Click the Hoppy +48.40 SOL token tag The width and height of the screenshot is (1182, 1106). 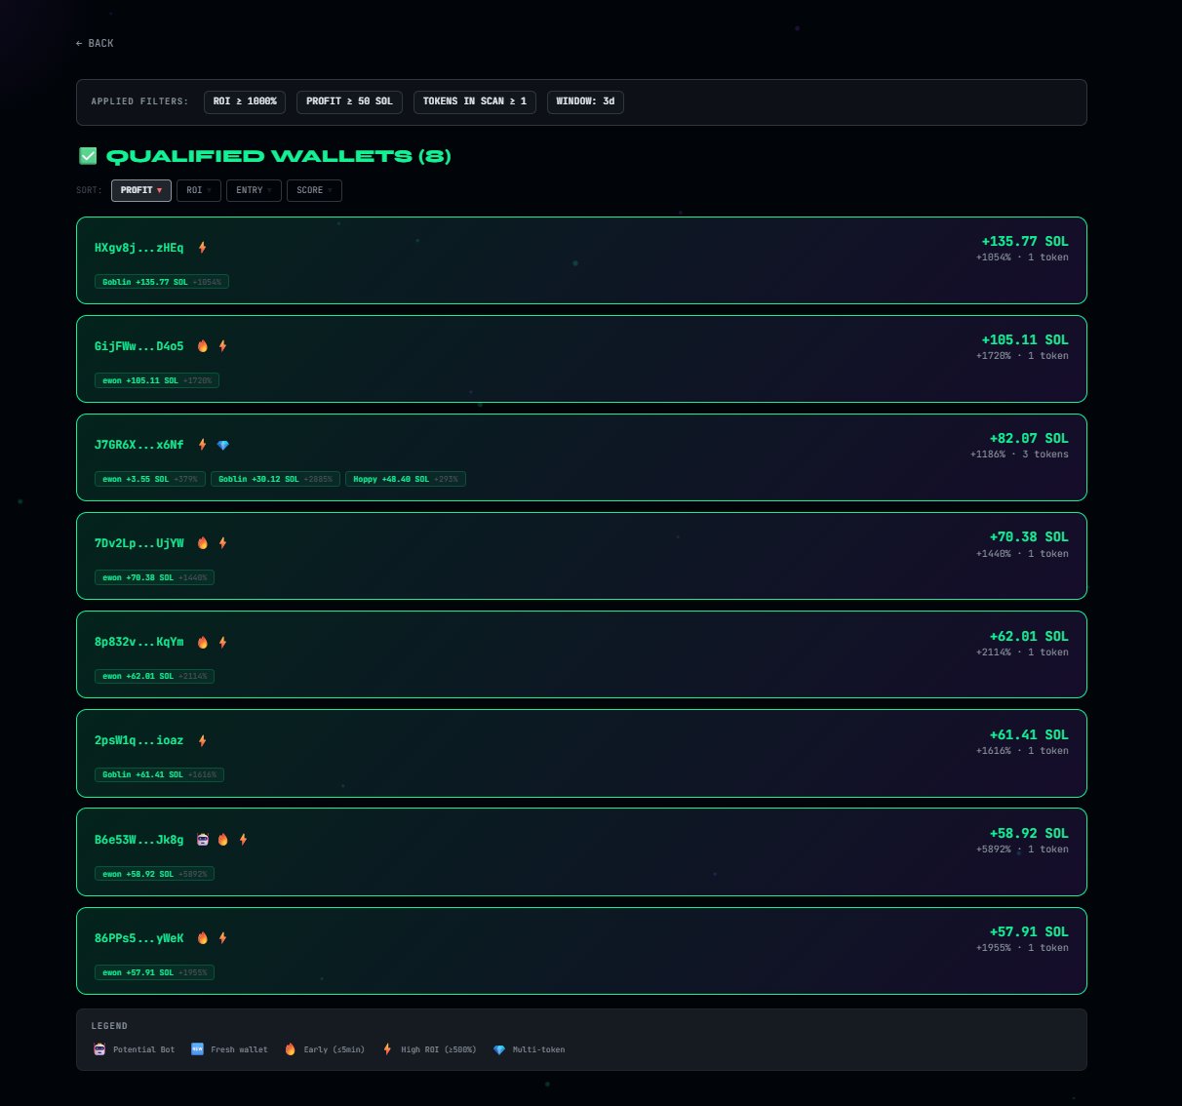pos(406,479)
